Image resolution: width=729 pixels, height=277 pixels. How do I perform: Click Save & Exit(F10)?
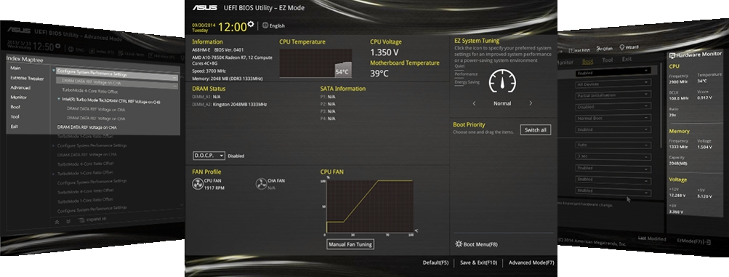tap(478, 263)
